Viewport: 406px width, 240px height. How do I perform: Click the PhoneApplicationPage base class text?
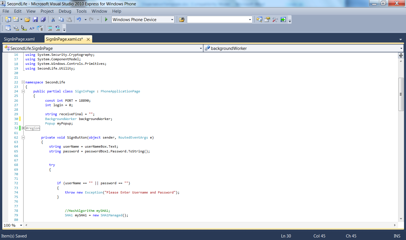coord(120,91)
